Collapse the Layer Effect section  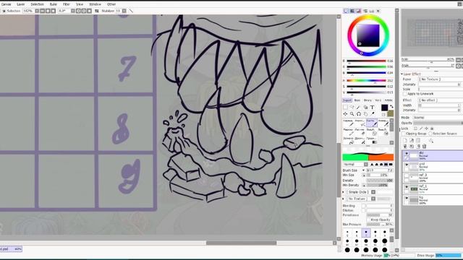tap(402, 74)
